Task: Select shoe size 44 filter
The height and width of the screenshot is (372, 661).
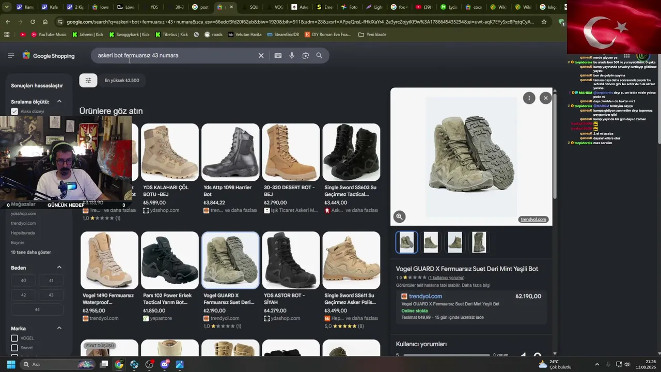Action: [x=37, y=309]
